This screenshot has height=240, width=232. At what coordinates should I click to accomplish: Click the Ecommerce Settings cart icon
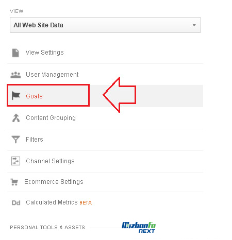tap(14, 182)
